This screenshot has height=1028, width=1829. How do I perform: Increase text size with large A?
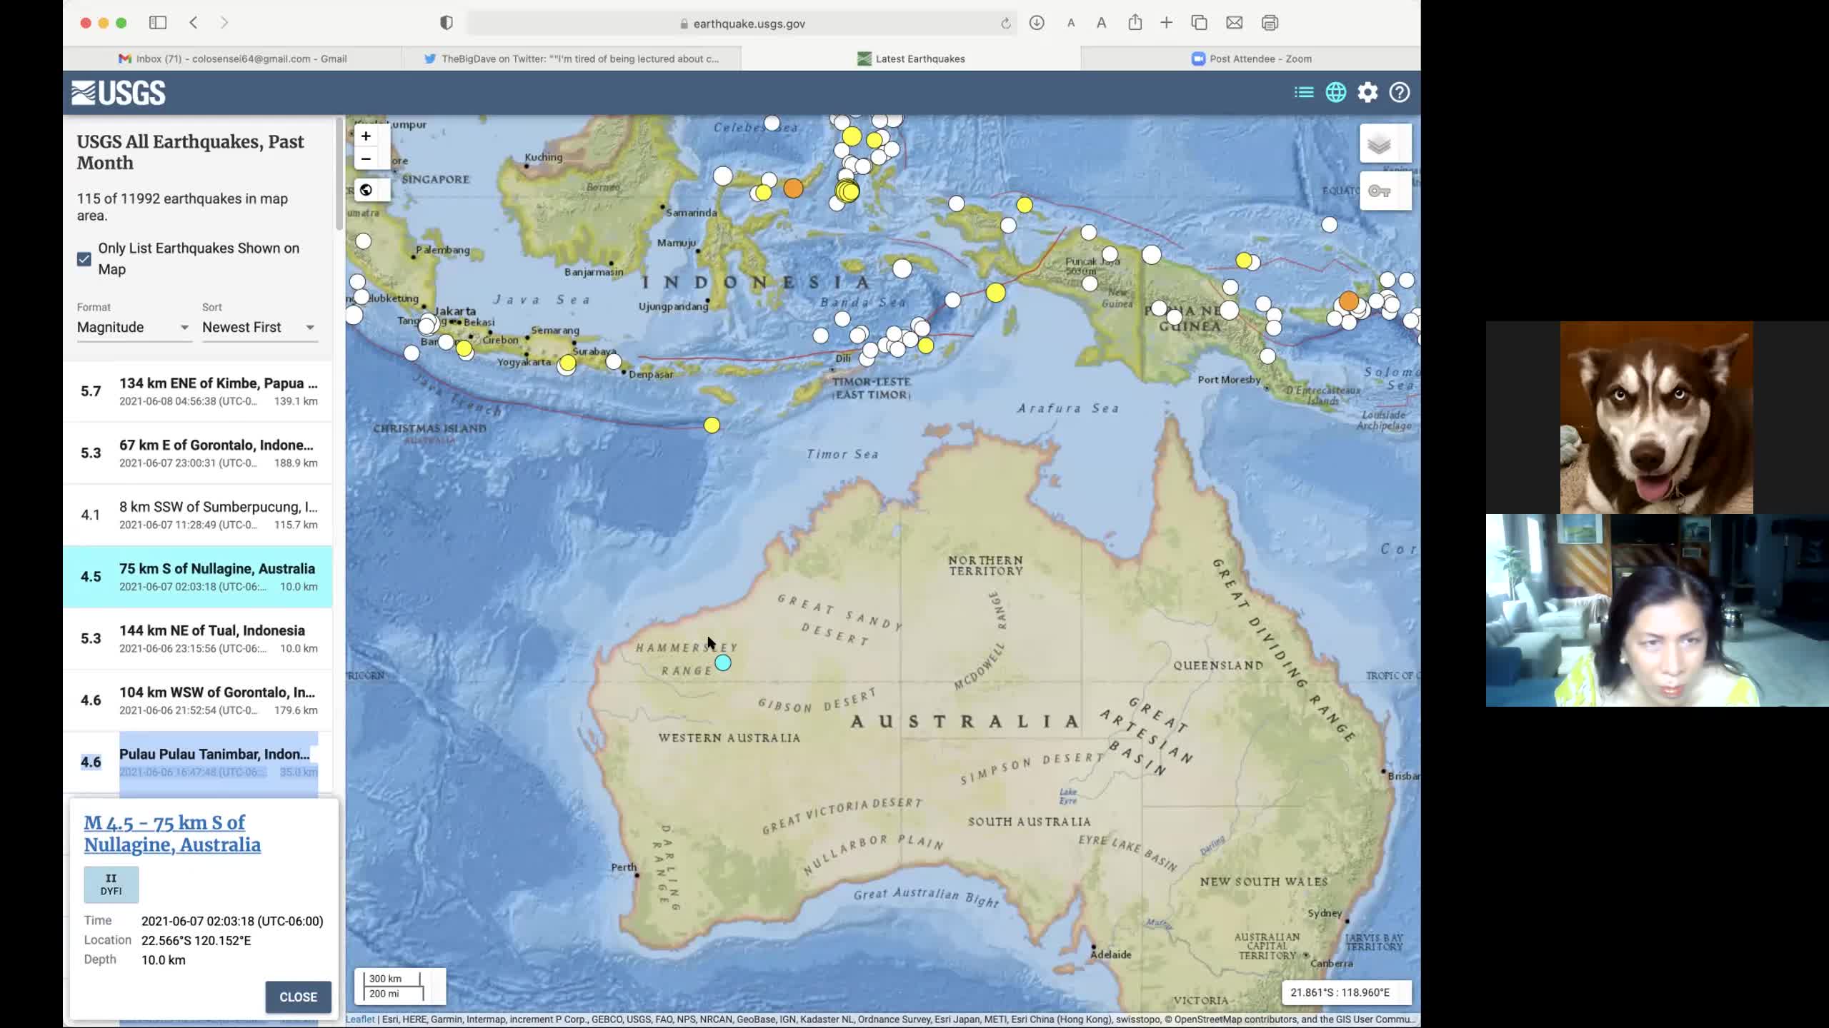pos(1102,23)
